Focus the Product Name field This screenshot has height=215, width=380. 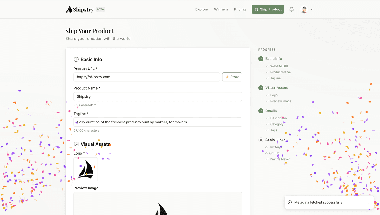click(x=158, y=97)
